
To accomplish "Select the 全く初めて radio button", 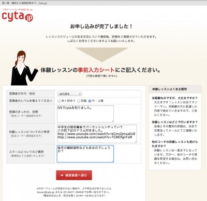I will [59, 101].
